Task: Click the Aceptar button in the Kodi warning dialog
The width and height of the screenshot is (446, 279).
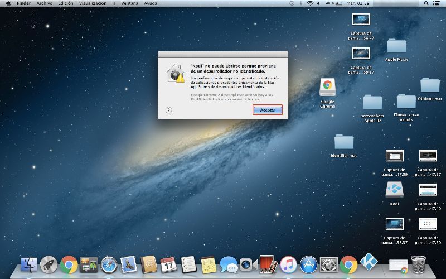Action: coord(268,110)
